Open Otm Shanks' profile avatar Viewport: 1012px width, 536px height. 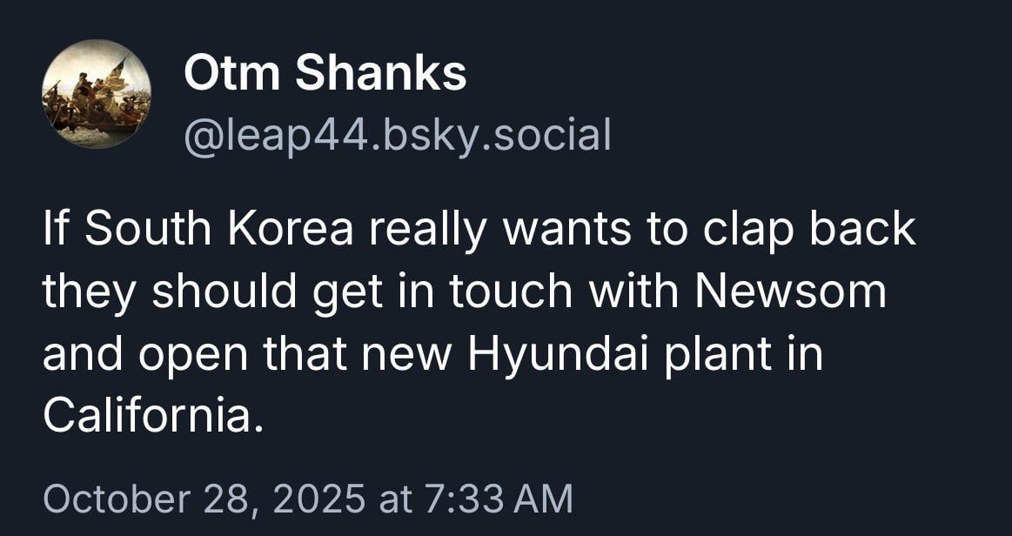click(97, 94)
